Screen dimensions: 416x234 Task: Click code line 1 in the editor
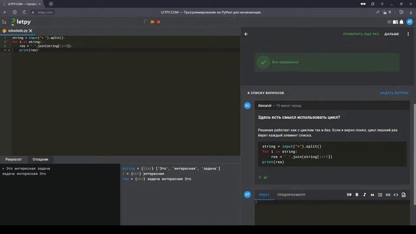click(x=38, y=38)
